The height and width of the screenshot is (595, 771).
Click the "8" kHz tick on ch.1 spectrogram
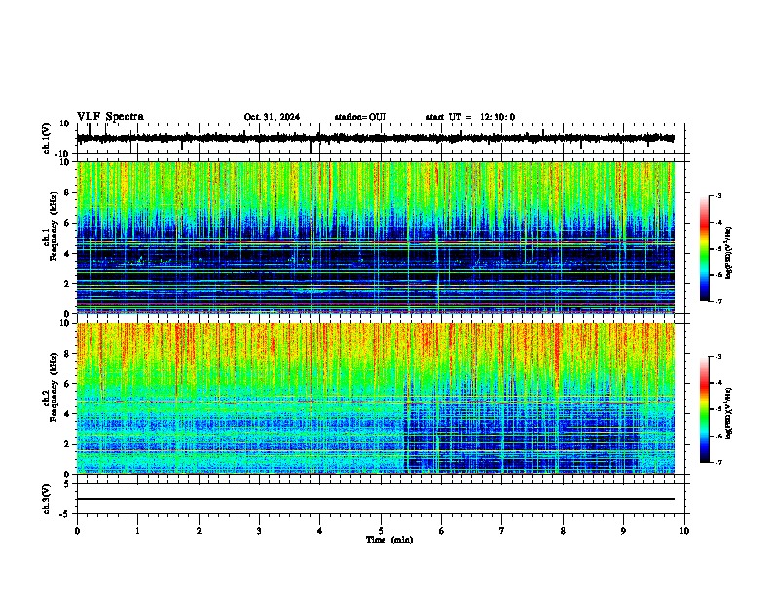[68, 192]
